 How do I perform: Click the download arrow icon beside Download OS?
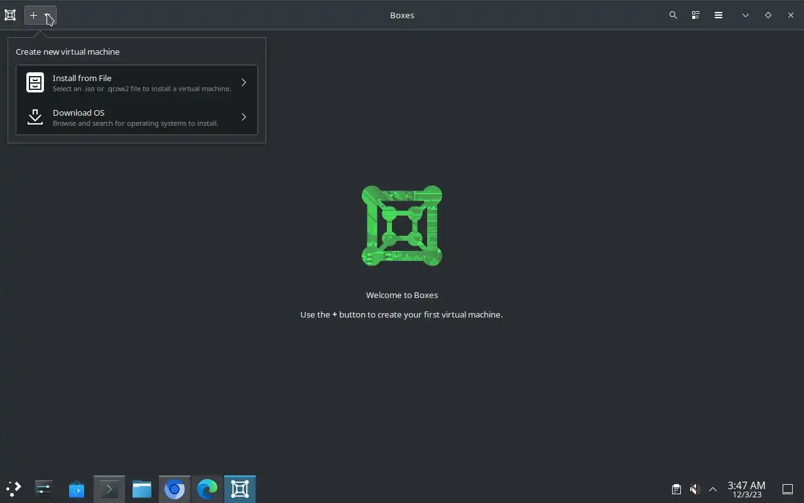point(35,117)
